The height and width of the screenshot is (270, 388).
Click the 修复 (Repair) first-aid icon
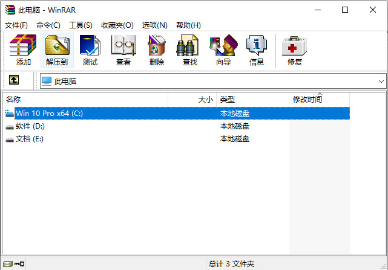[294, 46]
